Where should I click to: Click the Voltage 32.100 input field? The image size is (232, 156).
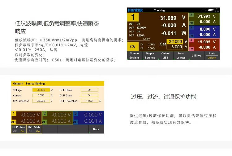pyautogui.click(x=41, y=90)
